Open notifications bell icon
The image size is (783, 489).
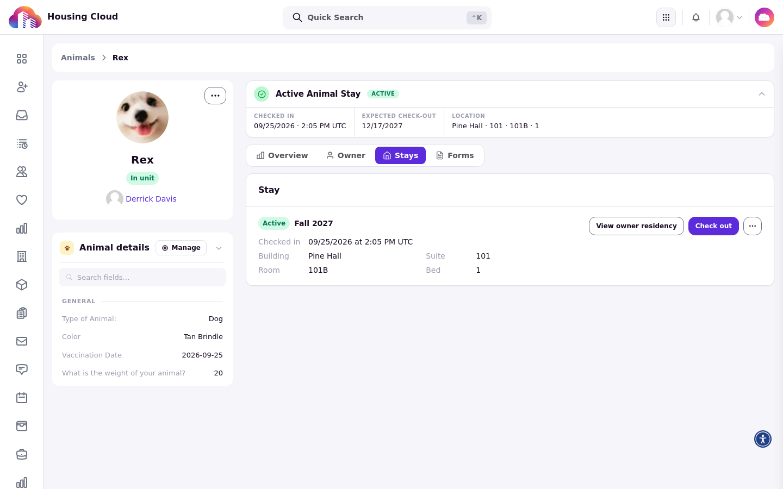tap(696, 17)
